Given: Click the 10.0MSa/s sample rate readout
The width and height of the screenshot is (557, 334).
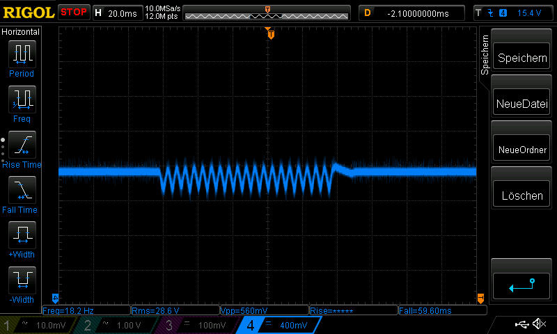Looking at the screenshot, I should pos(163,8).
